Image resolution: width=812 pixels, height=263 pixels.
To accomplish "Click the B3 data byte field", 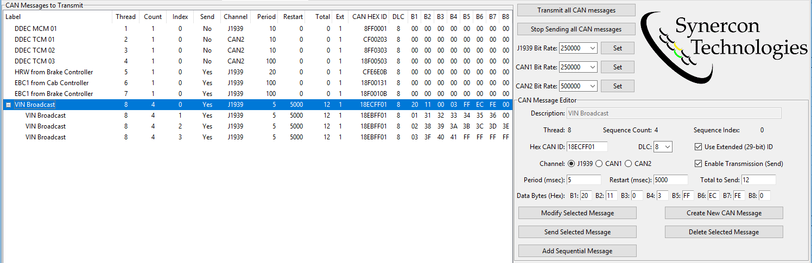I will point(637,196).
